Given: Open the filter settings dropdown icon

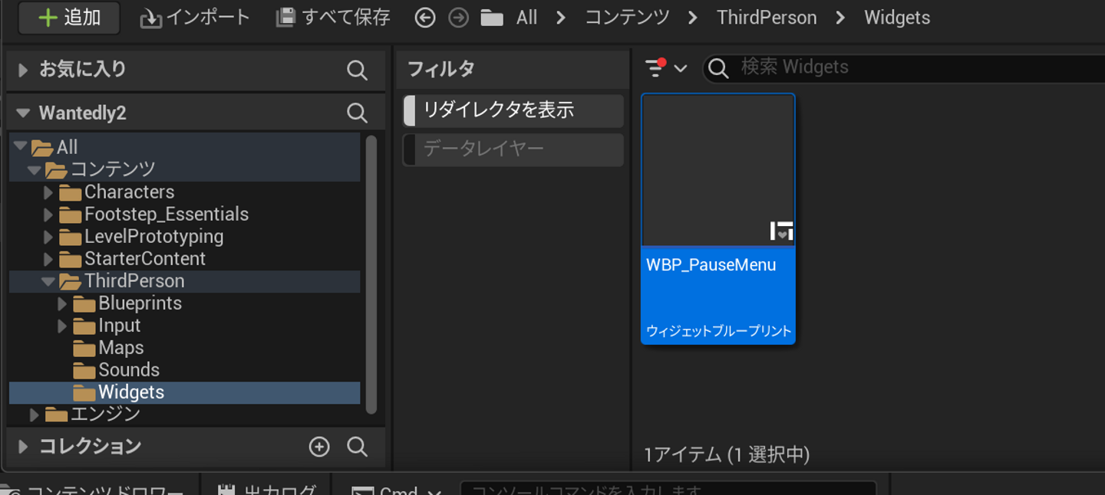Looking at the screenshot, I should pyautogui.click(x=665, y=68).
